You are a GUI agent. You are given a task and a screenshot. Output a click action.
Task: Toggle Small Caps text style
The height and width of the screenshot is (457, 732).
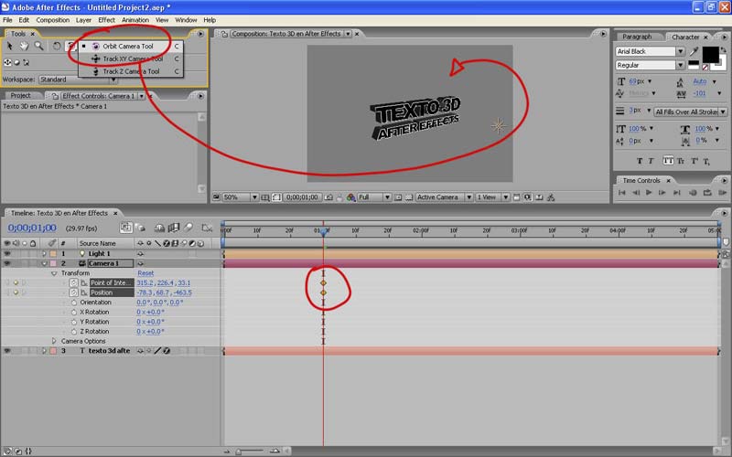pos(681,161)
